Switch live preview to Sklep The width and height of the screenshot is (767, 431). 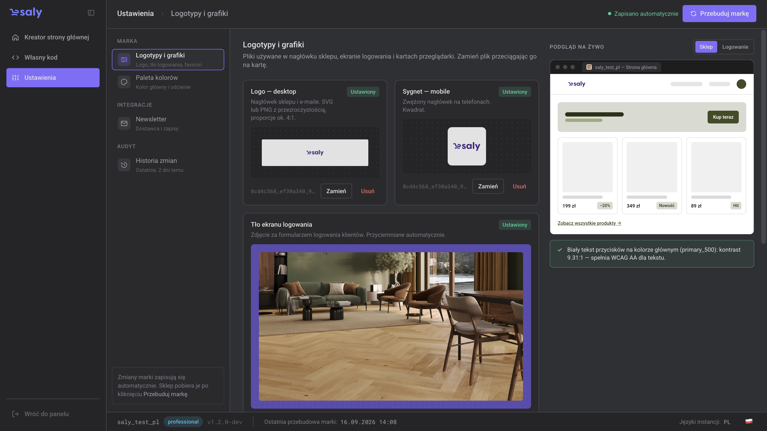pyautogui.click(x=706, y=47)
